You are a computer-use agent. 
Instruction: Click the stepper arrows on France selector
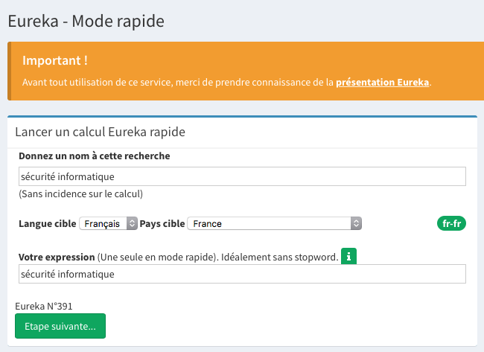(356, 223)
